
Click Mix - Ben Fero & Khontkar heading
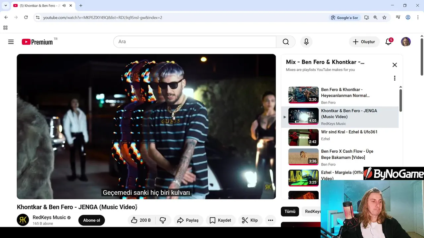tap(325, 62)
